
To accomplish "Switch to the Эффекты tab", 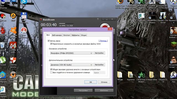I will coord(76,35).
